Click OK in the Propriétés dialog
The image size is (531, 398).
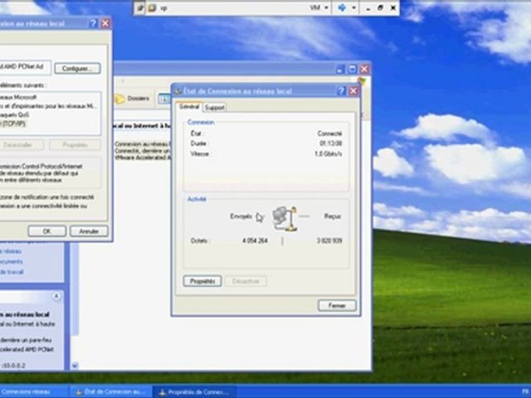47,232
